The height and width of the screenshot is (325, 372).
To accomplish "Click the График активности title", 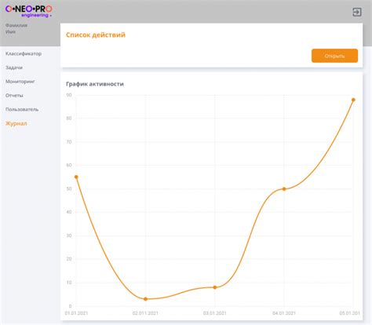I will (95, 84).
